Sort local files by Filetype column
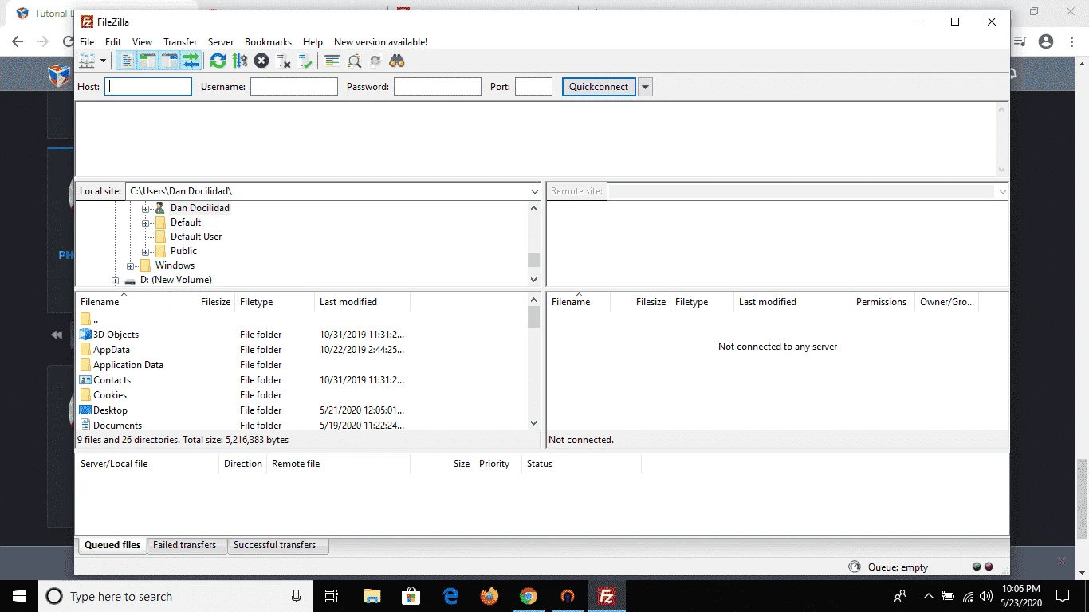The width and height of the screenshot is (1089, 612). (x=274, y=302)
